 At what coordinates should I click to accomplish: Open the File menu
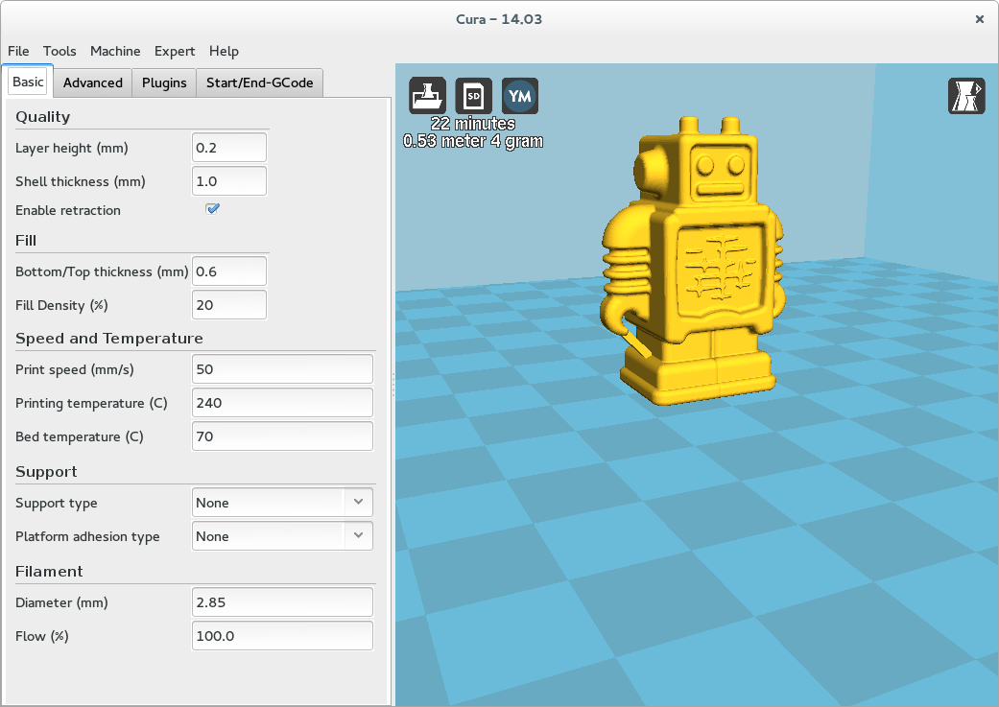[x=18, y=51]
